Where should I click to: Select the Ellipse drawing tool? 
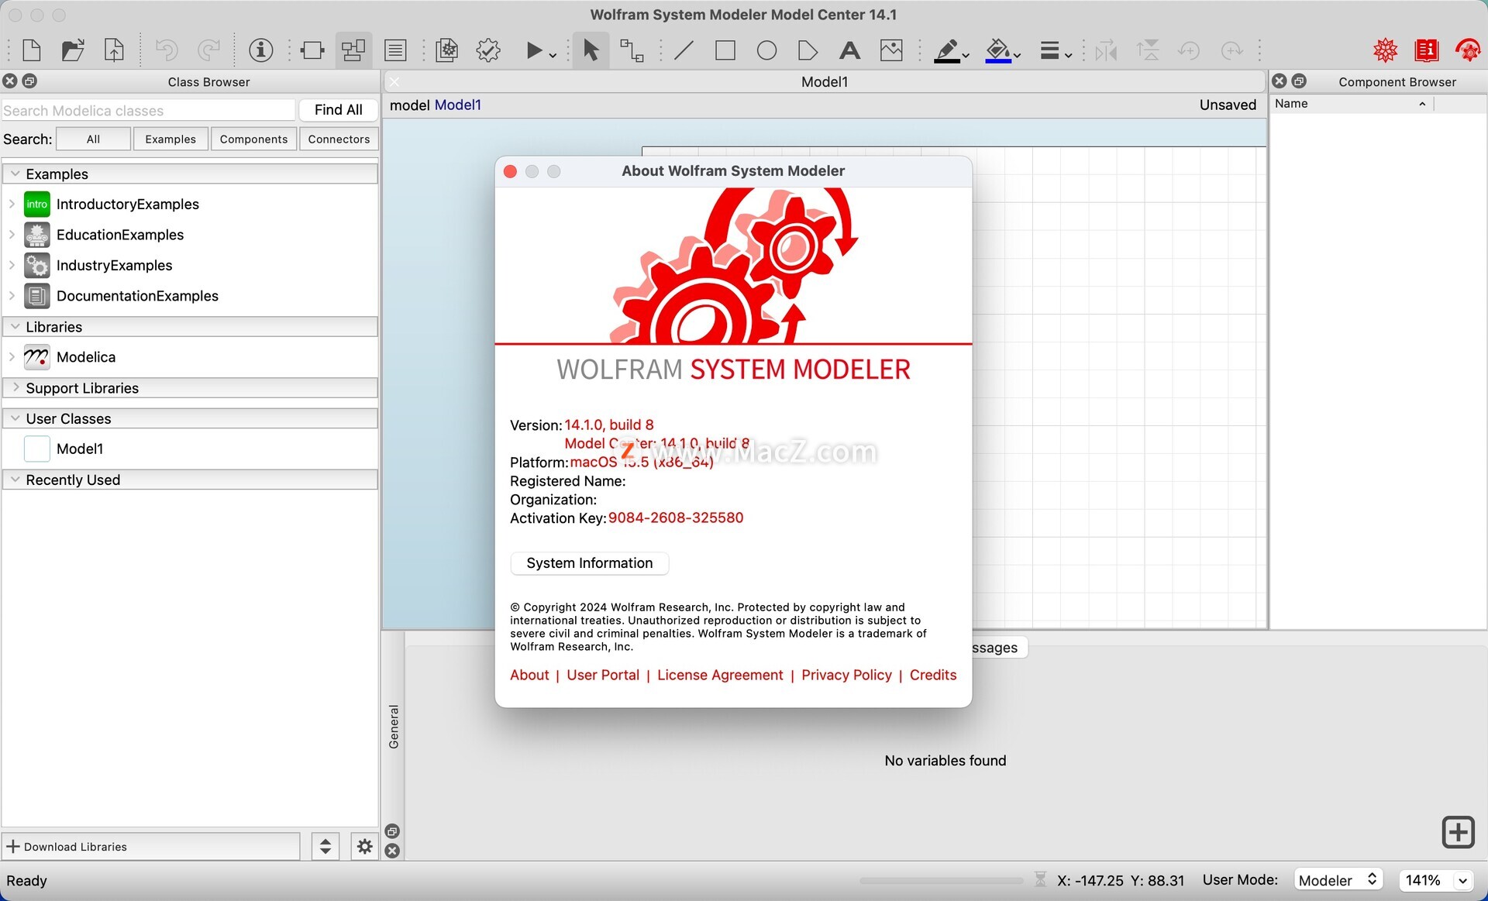[766, 50]
